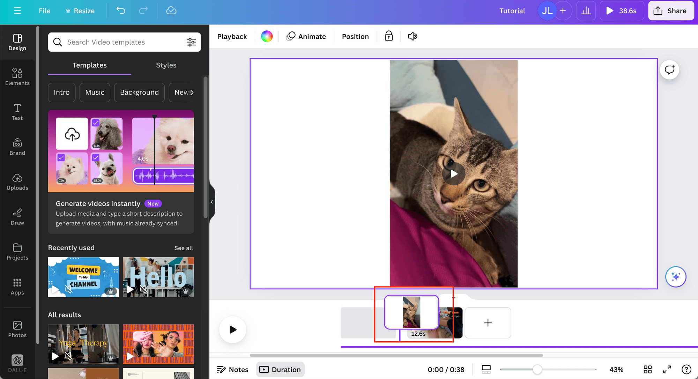Select the Background category chip
The image size is (698, 379).
click(139, 92)
